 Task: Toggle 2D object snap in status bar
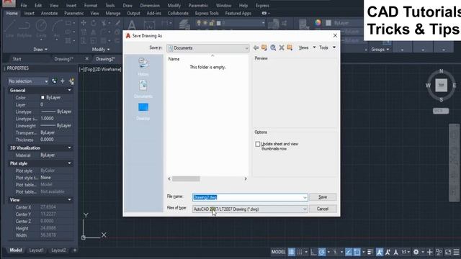357,252
